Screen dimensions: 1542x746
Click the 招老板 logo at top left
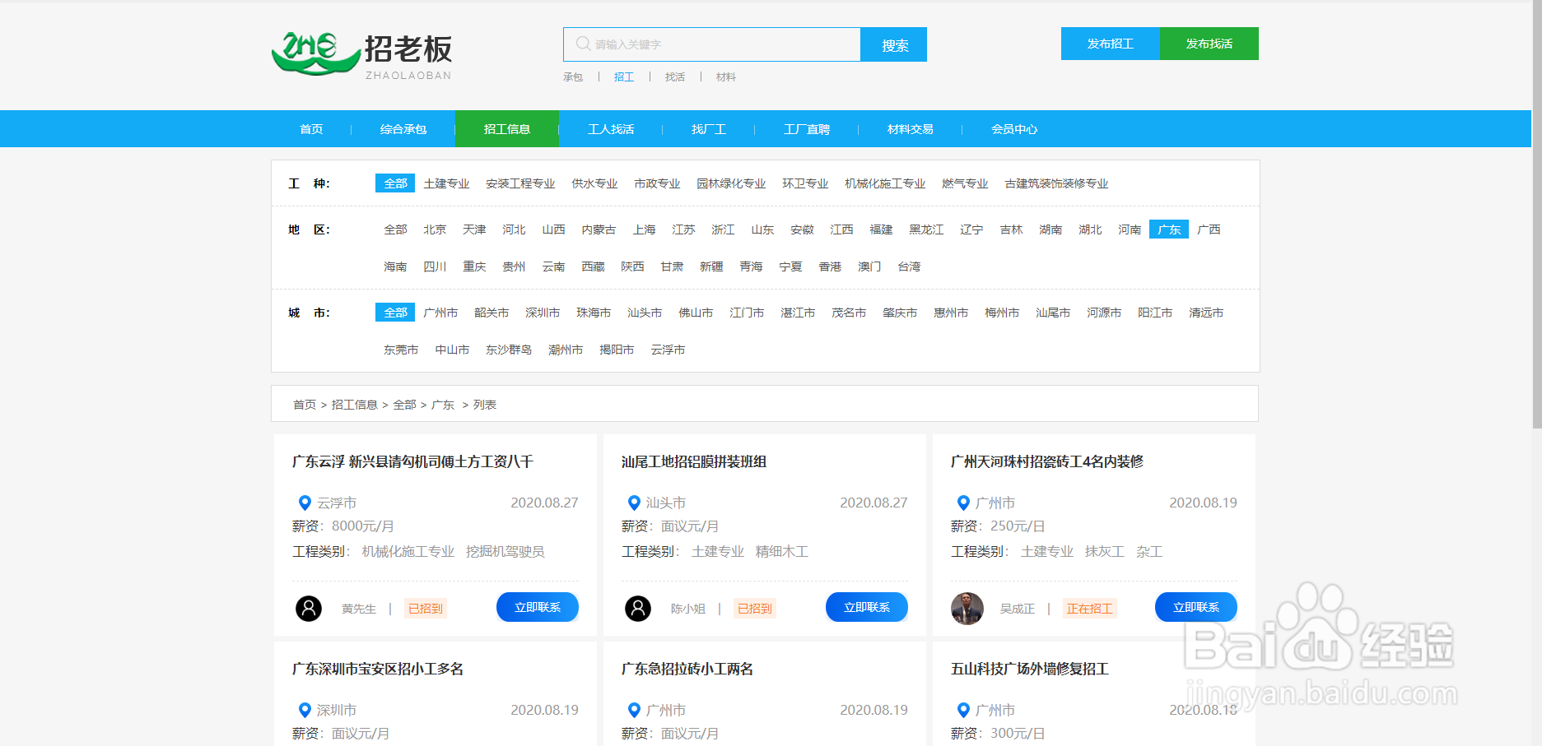362,51
